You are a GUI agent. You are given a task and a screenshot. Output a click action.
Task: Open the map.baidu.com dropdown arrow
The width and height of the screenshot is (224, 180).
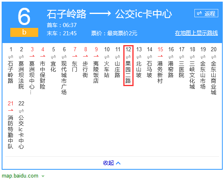(43, 176)
